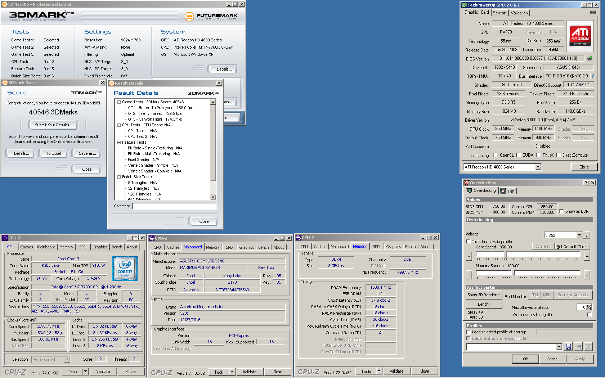The height and width of the screenshot is (378, 605).
Task: Toggle the PhysX checkbox
Action: pyautogui.click(x=538, y=155)
